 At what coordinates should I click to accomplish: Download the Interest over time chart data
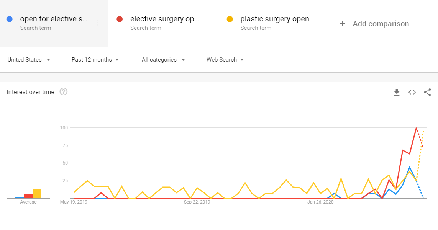click(x=397, y=92)
